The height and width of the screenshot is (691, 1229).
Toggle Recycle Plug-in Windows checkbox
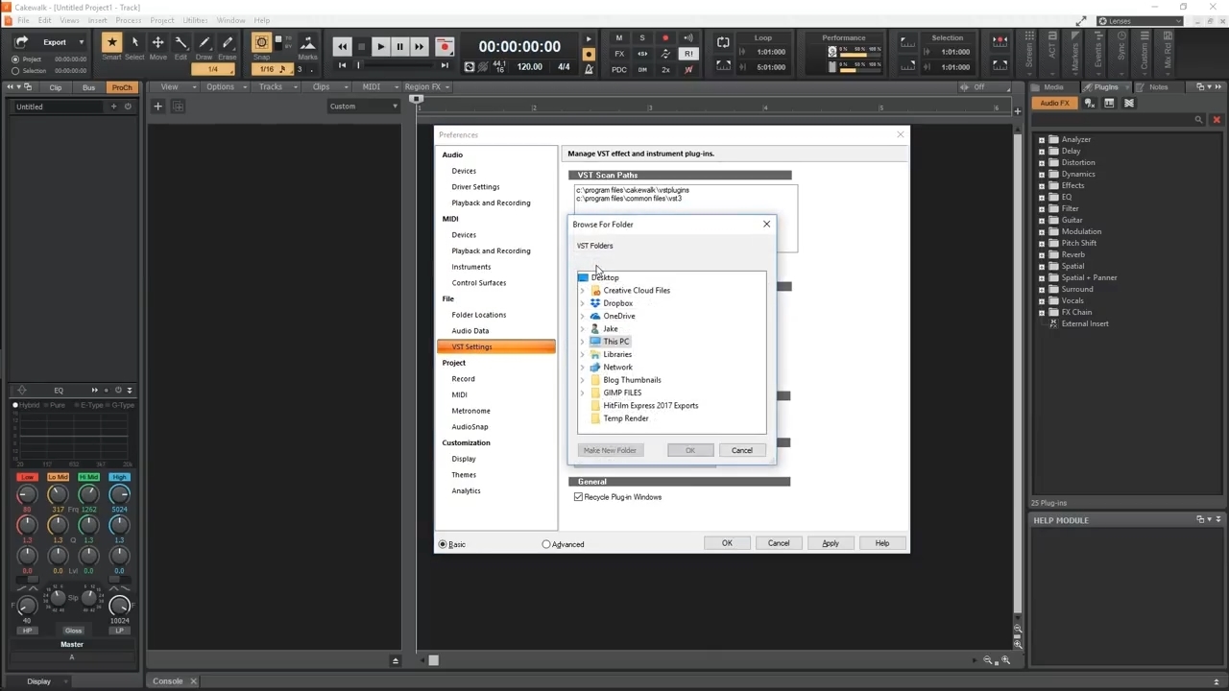pos(578,497)
